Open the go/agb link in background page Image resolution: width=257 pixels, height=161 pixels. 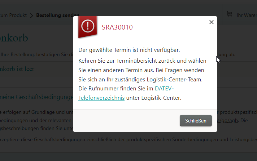[227, 121]
